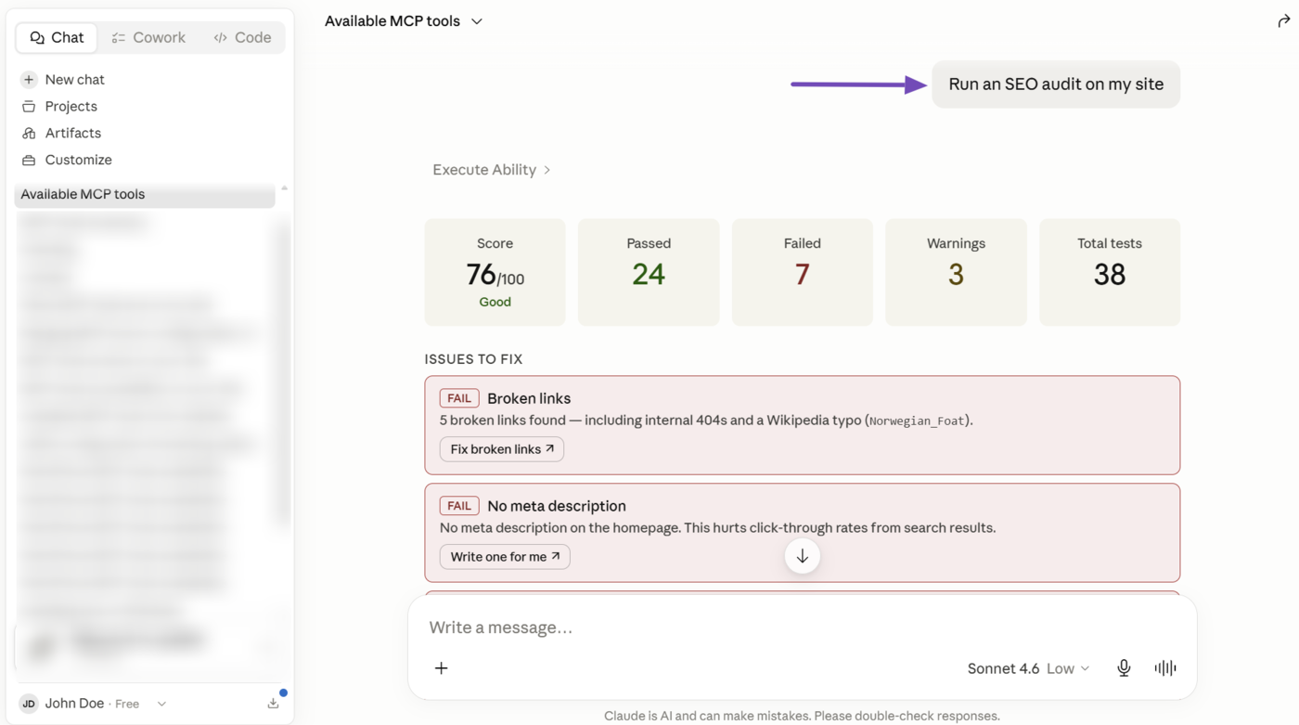
Task: Click the ISSUES TO FIX heading
Action: pyautogui.click(x=474, y=359)
